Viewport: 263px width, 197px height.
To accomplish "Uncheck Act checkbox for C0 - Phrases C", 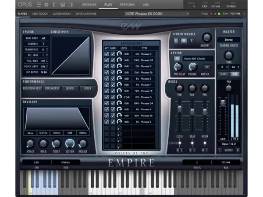I will [x=107, y=54].
